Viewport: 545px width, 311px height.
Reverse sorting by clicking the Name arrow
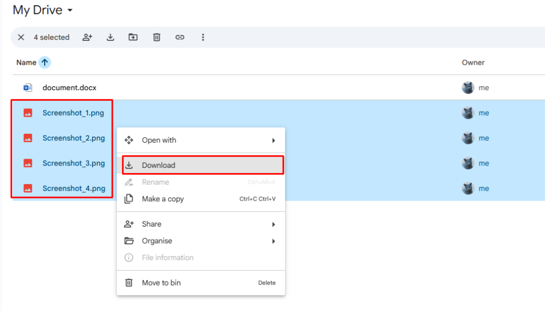coord(45,62)
